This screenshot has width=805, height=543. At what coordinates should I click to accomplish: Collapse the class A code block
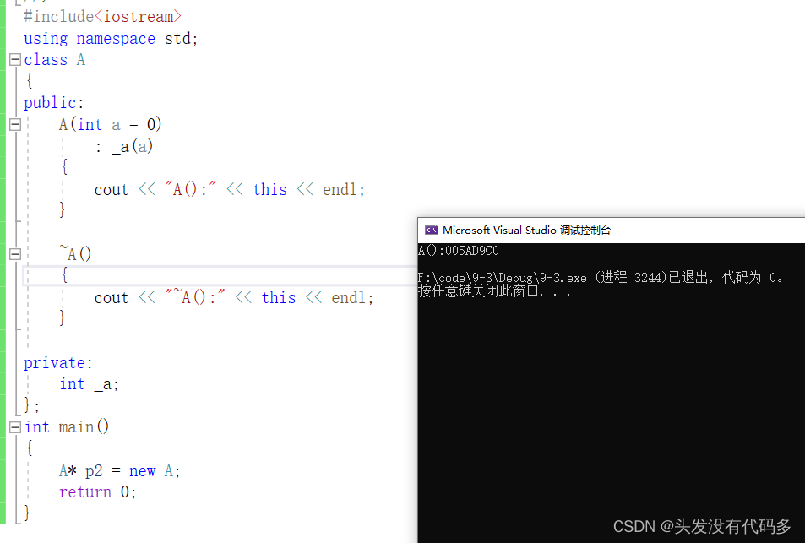pos(15,59)
